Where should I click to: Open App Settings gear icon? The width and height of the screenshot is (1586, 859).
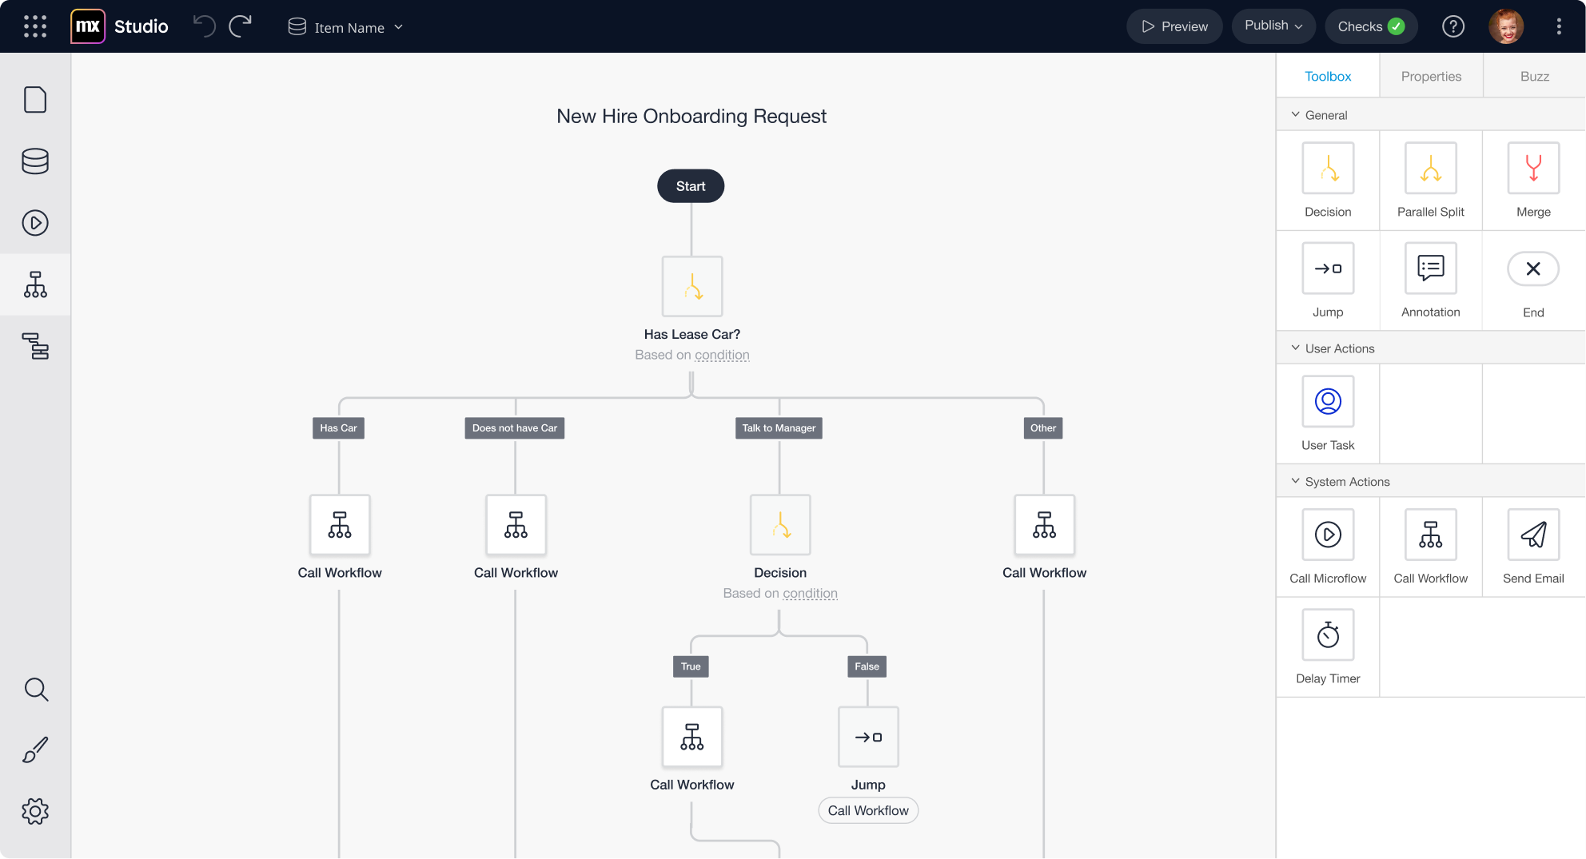[x=35, y=811]
